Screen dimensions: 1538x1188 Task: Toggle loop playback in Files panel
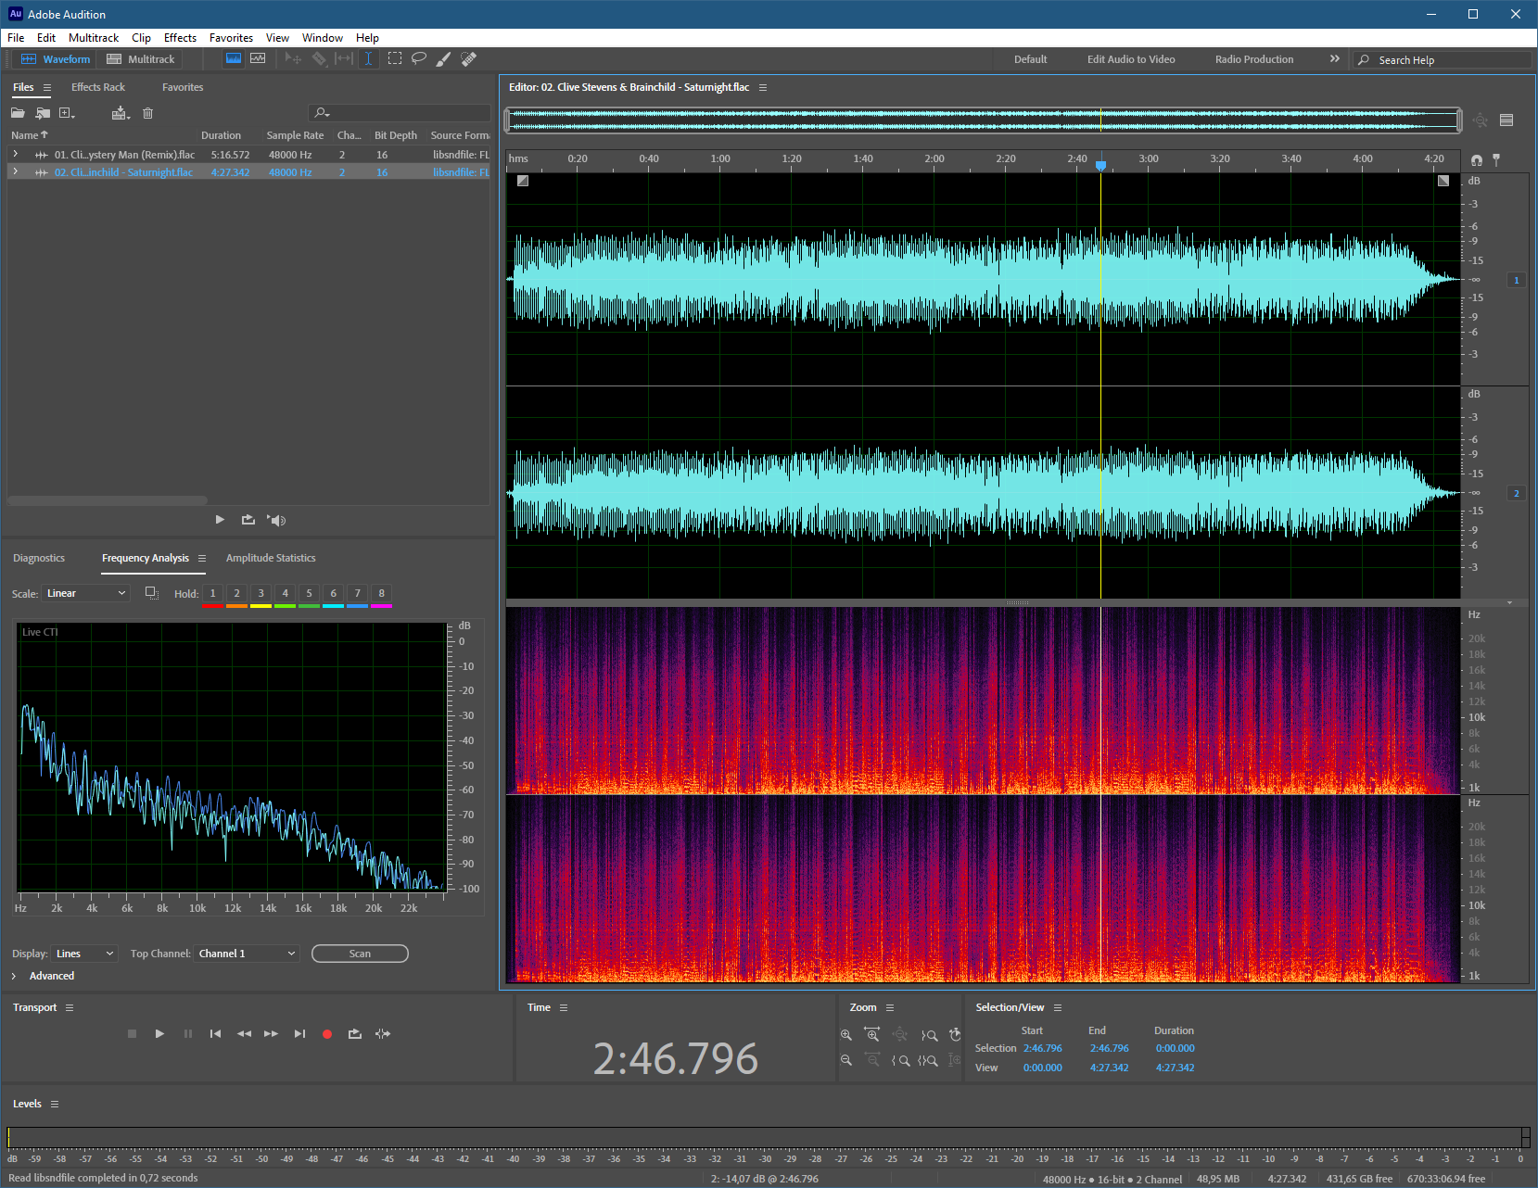click(248, 520)
